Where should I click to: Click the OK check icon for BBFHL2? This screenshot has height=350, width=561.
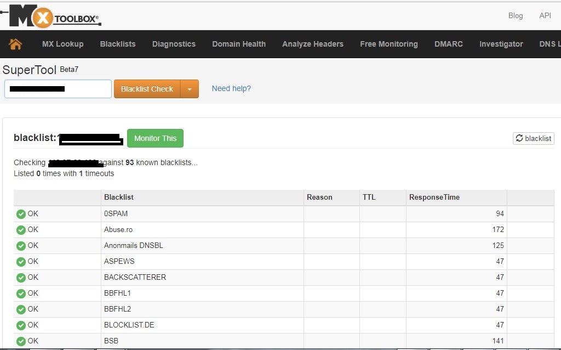21,309
